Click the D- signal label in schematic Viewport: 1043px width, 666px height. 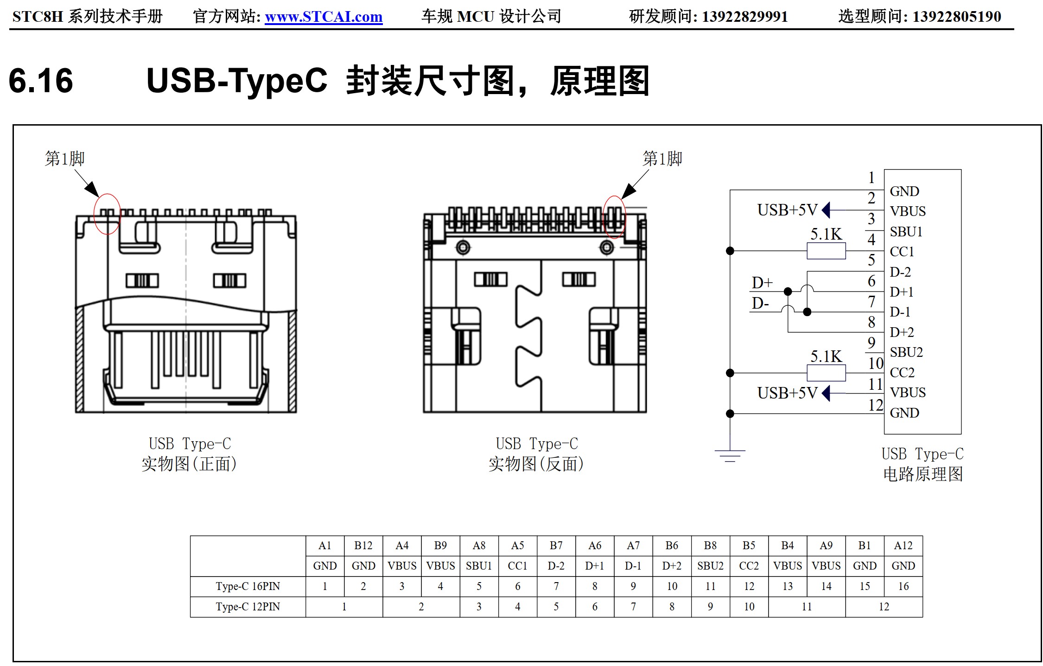tap(760, 304)
